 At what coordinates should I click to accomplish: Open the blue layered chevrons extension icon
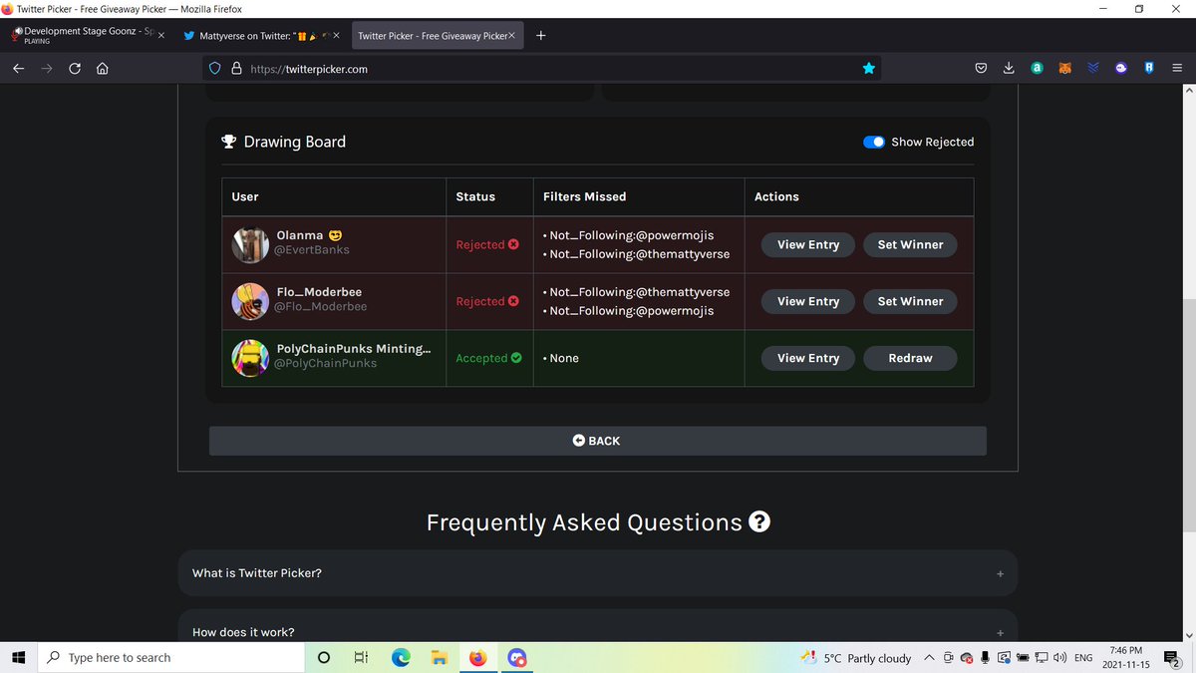click(1092, 69)
